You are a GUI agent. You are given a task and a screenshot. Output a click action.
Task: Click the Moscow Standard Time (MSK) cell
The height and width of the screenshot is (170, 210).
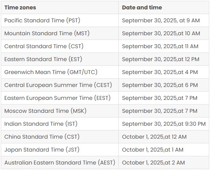[60, 111]
